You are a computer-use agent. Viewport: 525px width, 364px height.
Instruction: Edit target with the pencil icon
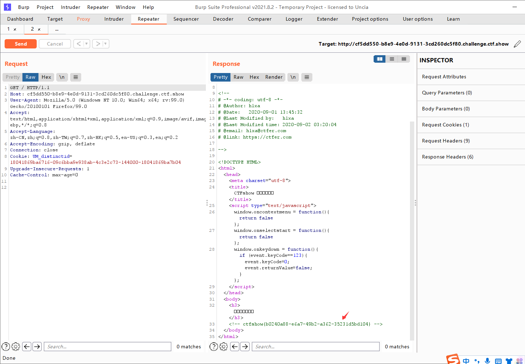click(x=518, y=44)
